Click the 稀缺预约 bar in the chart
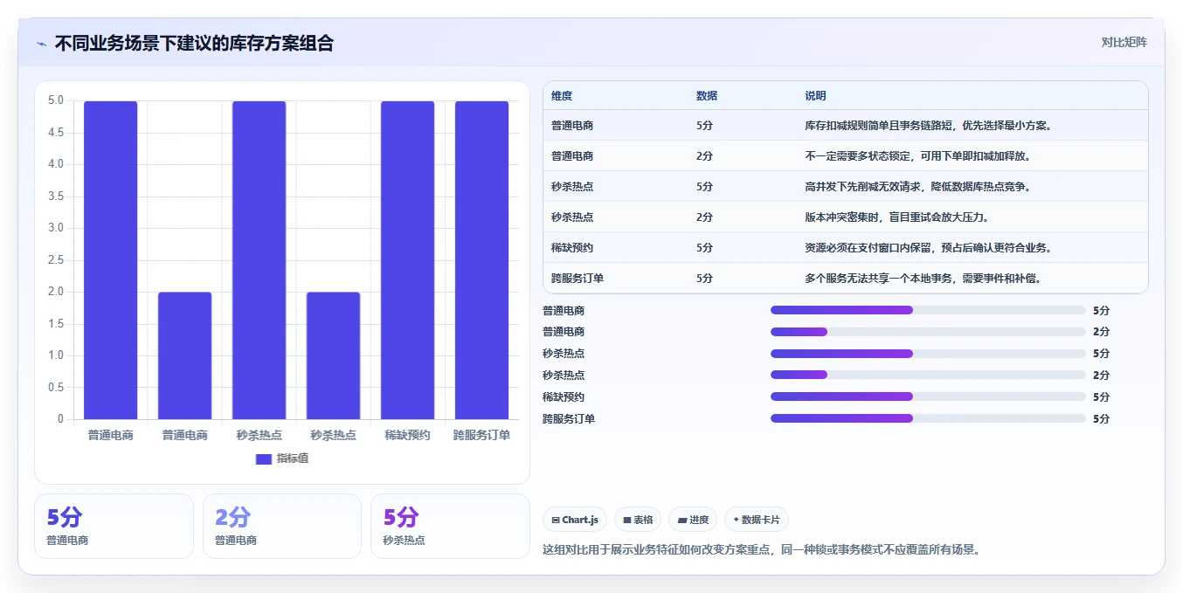The height and width of the screenshot is (593, 1183). point(407,260)
